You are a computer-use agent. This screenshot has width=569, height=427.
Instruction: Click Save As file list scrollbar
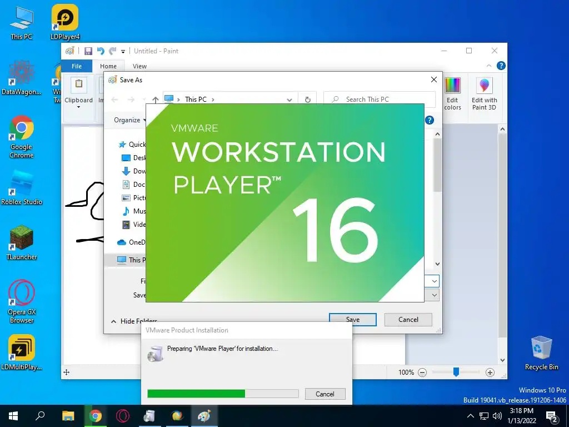coord(437,165)
